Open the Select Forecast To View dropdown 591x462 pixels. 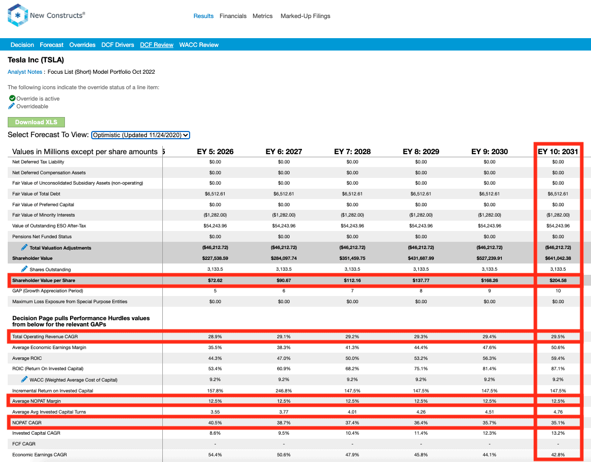[141, 135]
